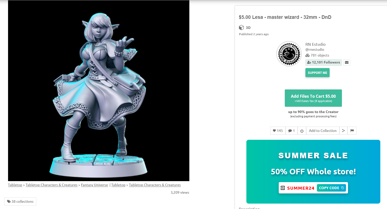
Task: Follow creator via 12,101 Followers button
Action: coord(323,63)
